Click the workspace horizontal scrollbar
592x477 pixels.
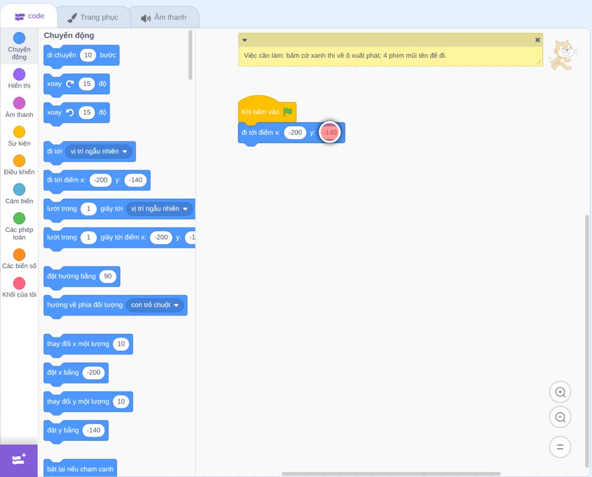391,473
